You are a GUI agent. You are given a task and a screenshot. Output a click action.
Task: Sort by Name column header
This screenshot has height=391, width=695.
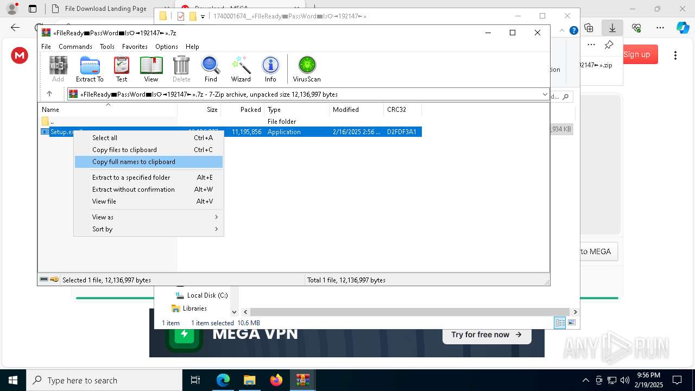tap(108, 110)
